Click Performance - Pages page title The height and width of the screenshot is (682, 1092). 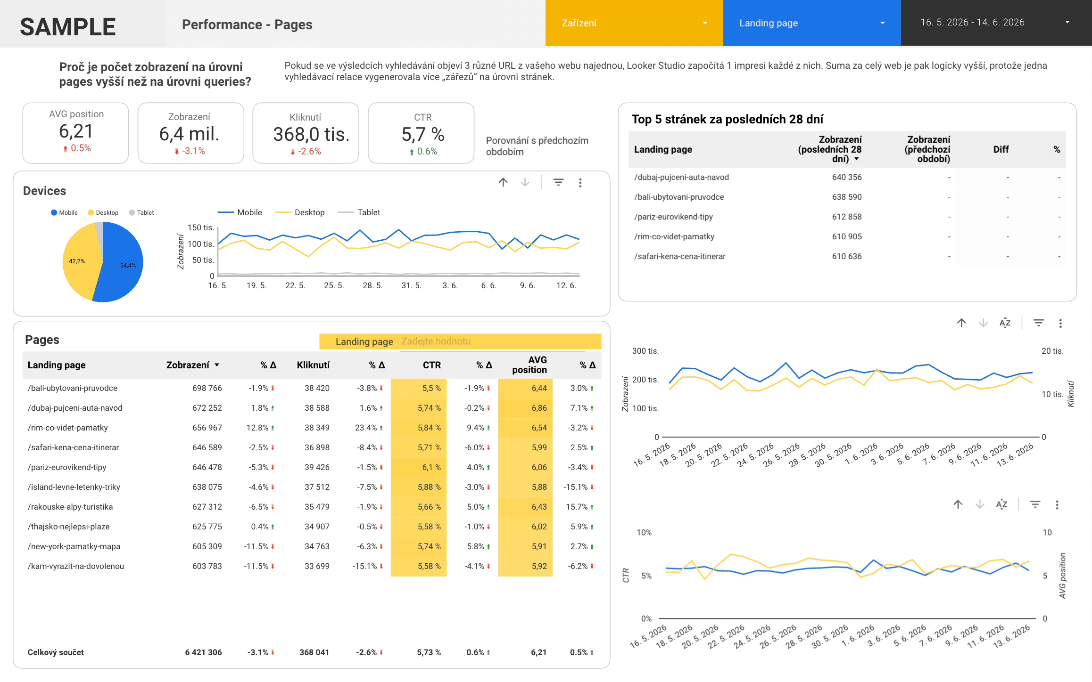(247, 24)
